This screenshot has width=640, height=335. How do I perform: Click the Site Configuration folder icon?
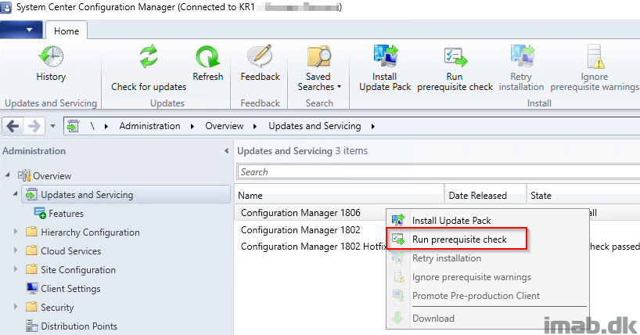pyautogui.click(x=31, y=269)
